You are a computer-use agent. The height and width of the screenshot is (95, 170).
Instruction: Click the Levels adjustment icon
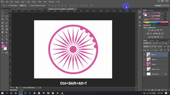[x=152, y=30]
